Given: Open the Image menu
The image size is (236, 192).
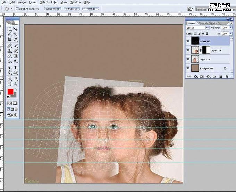Looking at the screenshot, I should 22,2.
